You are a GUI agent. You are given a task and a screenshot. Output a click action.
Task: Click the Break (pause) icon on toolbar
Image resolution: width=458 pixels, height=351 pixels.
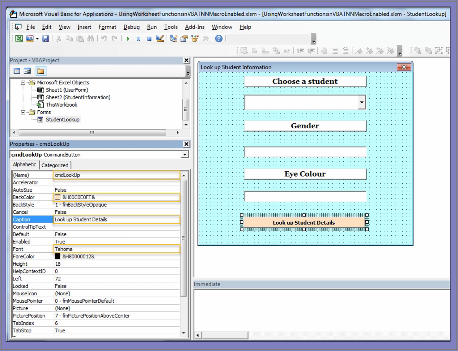(138, 38)
